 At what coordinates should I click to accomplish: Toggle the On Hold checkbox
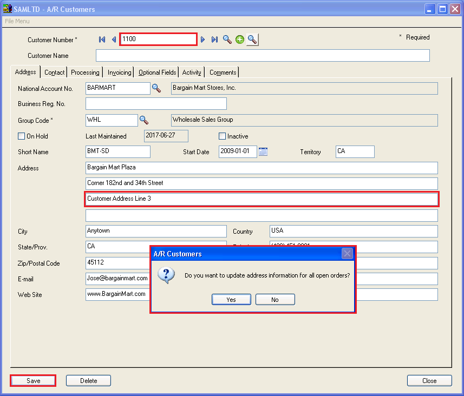(x=21, y=136)
